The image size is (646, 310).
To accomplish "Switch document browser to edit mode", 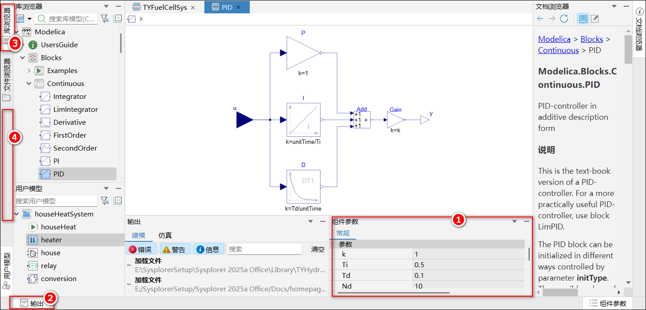I will pyautogui.click(x=595, y=19).
